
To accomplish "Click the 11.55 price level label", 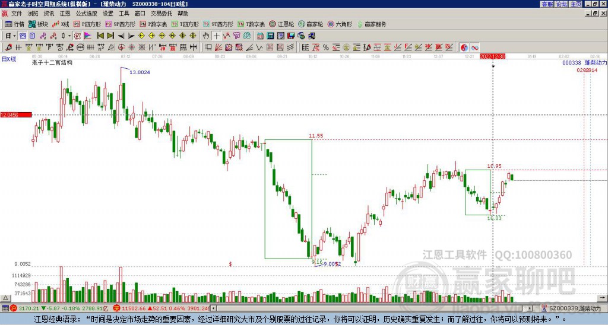I will pyautogui.click(x=316, y=136).
